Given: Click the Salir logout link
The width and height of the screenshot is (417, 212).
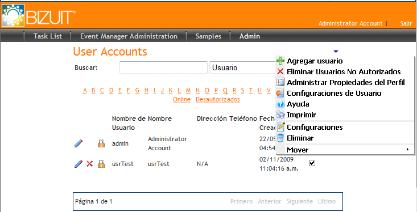Looking at the screenshot, I should (x=406, y=23).
